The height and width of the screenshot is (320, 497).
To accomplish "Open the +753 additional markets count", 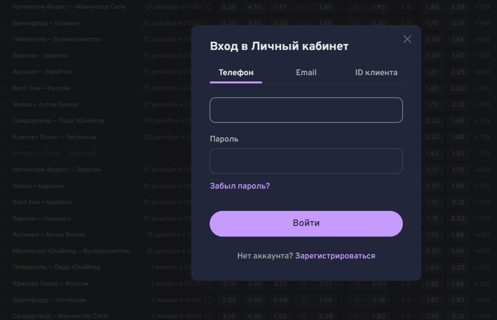I will click(482, 7).
